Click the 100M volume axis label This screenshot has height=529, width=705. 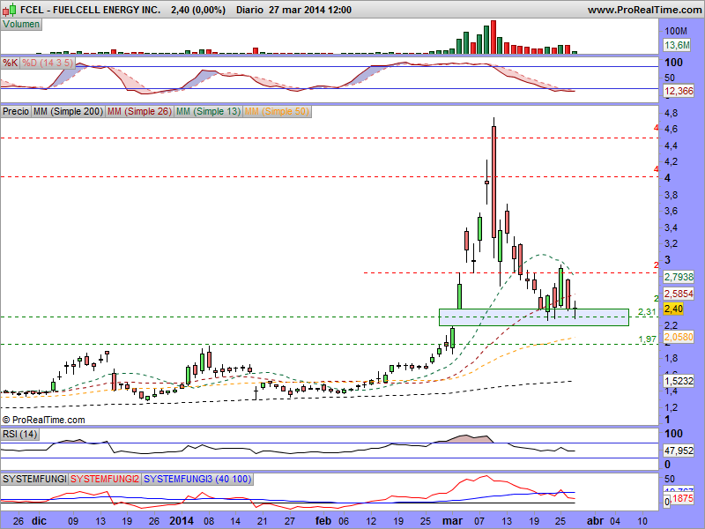676,31
